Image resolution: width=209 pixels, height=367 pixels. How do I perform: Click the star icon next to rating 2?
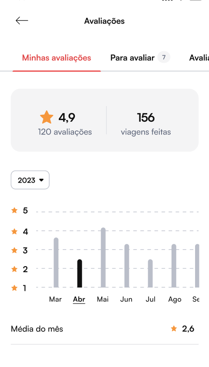point(14,269)
